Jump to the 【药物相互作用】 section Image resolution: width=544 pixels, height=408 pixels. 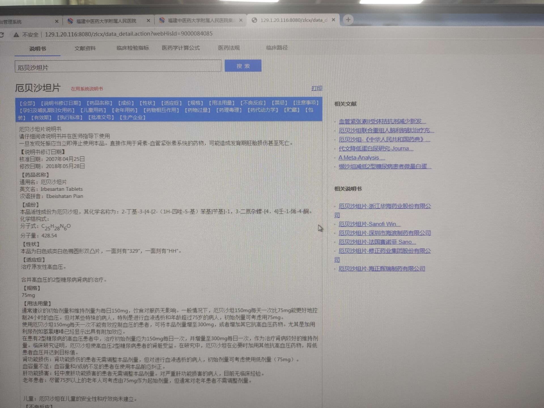coord(161,110)
